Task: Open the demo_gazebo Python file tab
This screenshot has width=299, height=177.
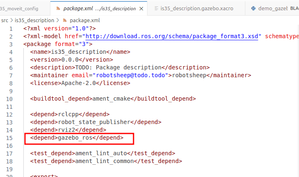Action: click(x=273, y=9)
